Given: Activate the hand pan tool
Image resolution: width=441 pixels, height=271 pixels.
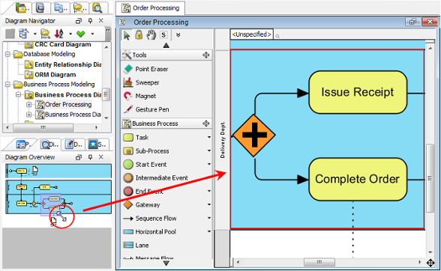Looking at the screenshot, I should click(151, 35).
